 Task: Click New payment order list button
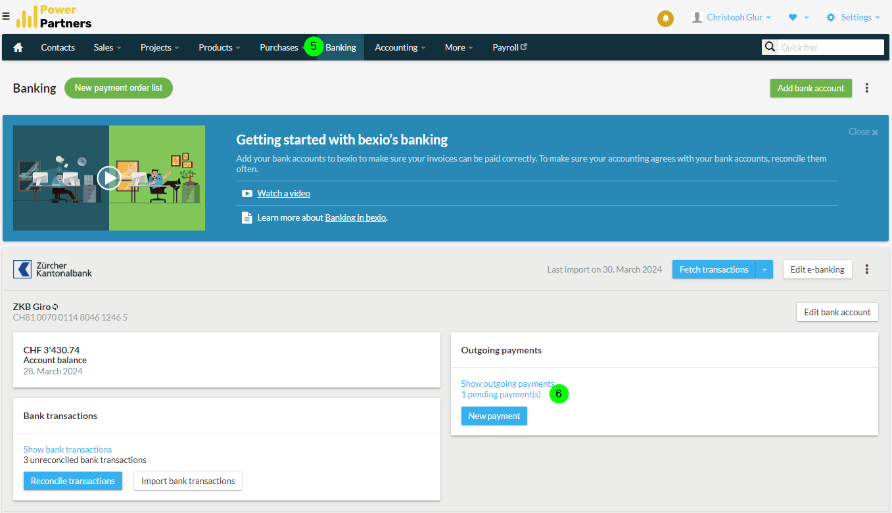118,88
